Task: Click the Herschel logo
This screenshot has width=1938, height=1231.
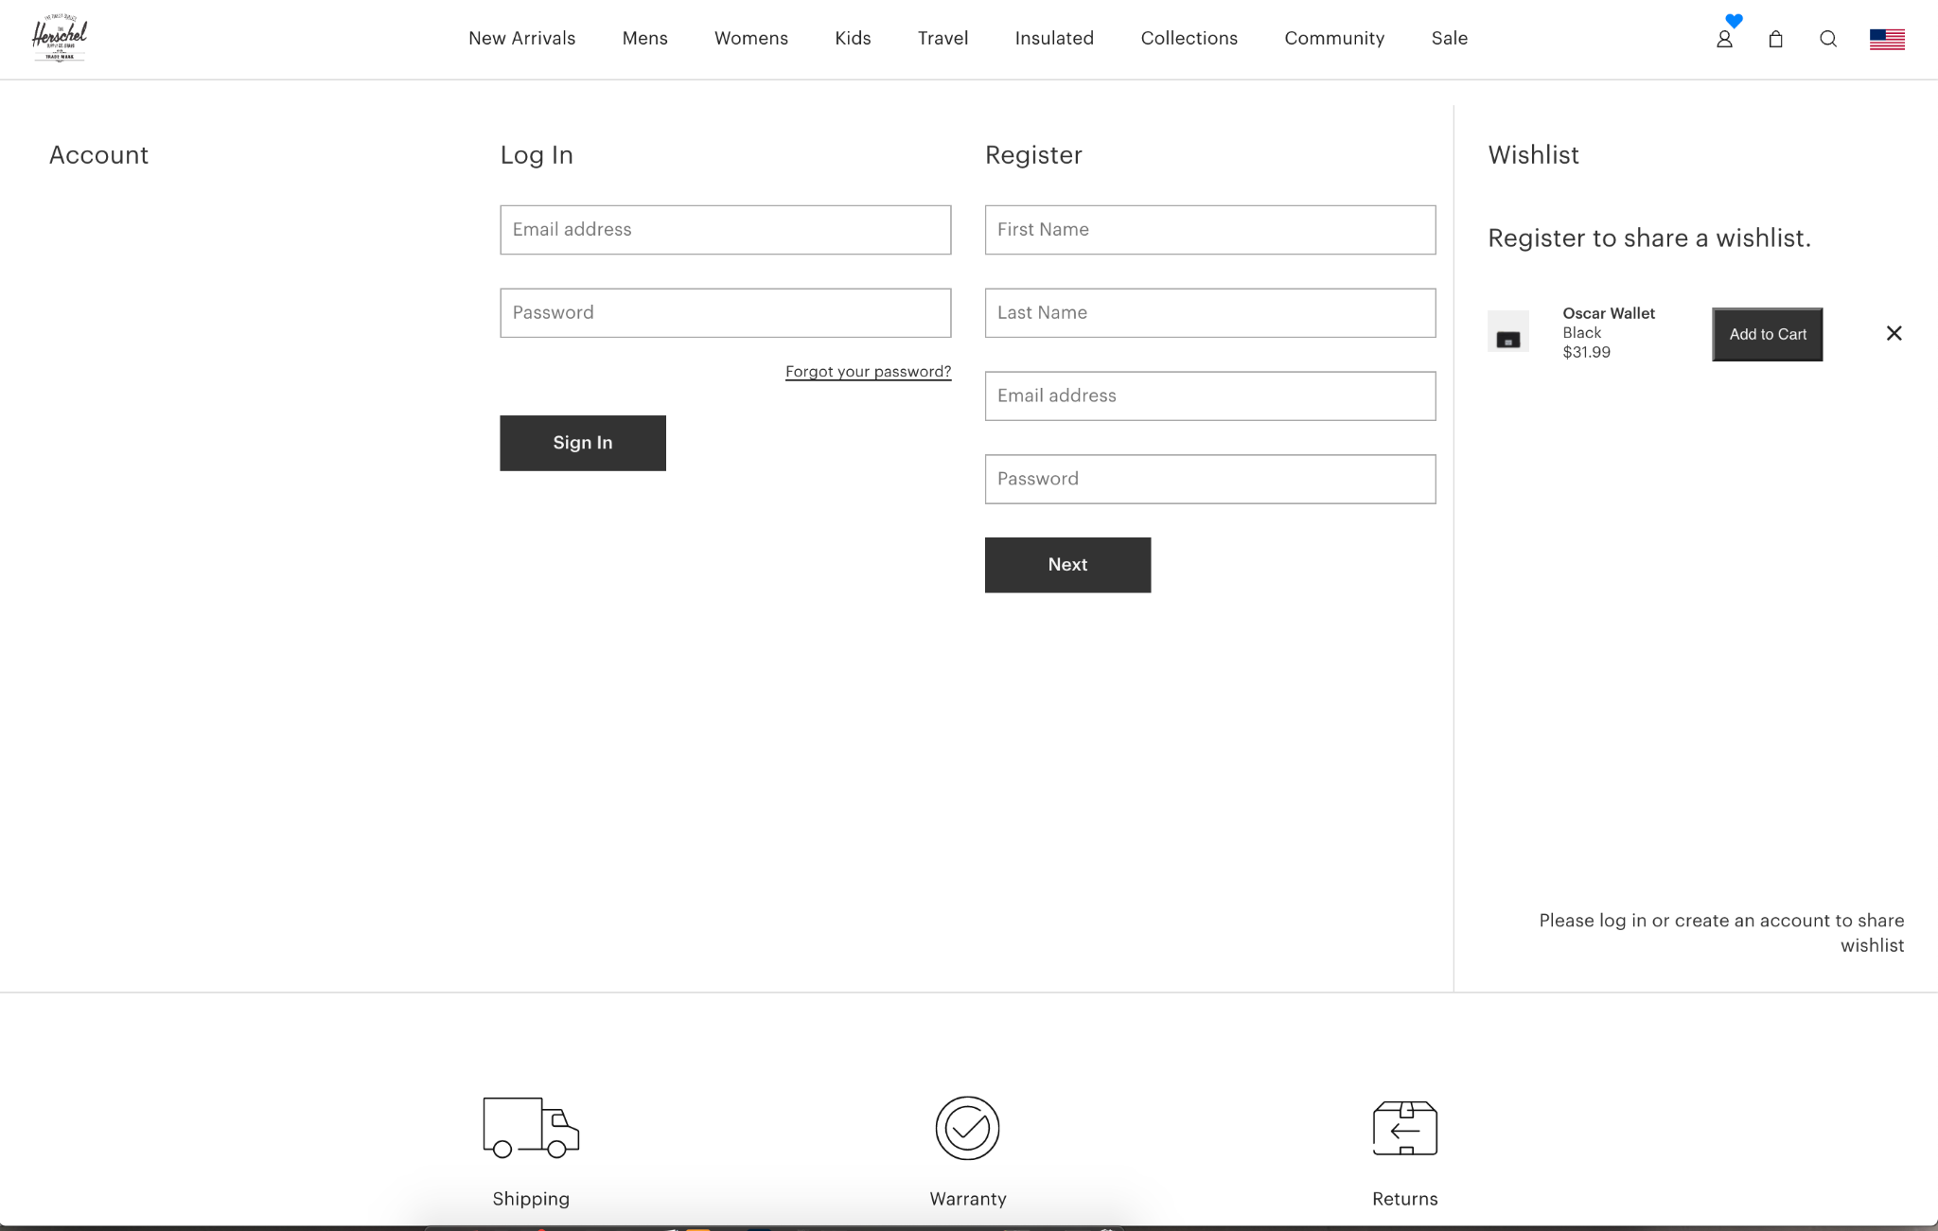Action: click(60, 38)
